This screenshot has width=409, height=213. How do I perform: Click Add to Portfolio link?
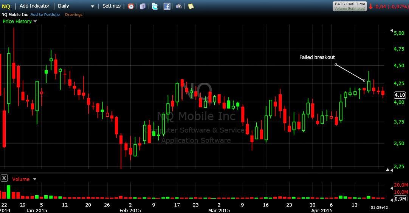pos(45,15)
